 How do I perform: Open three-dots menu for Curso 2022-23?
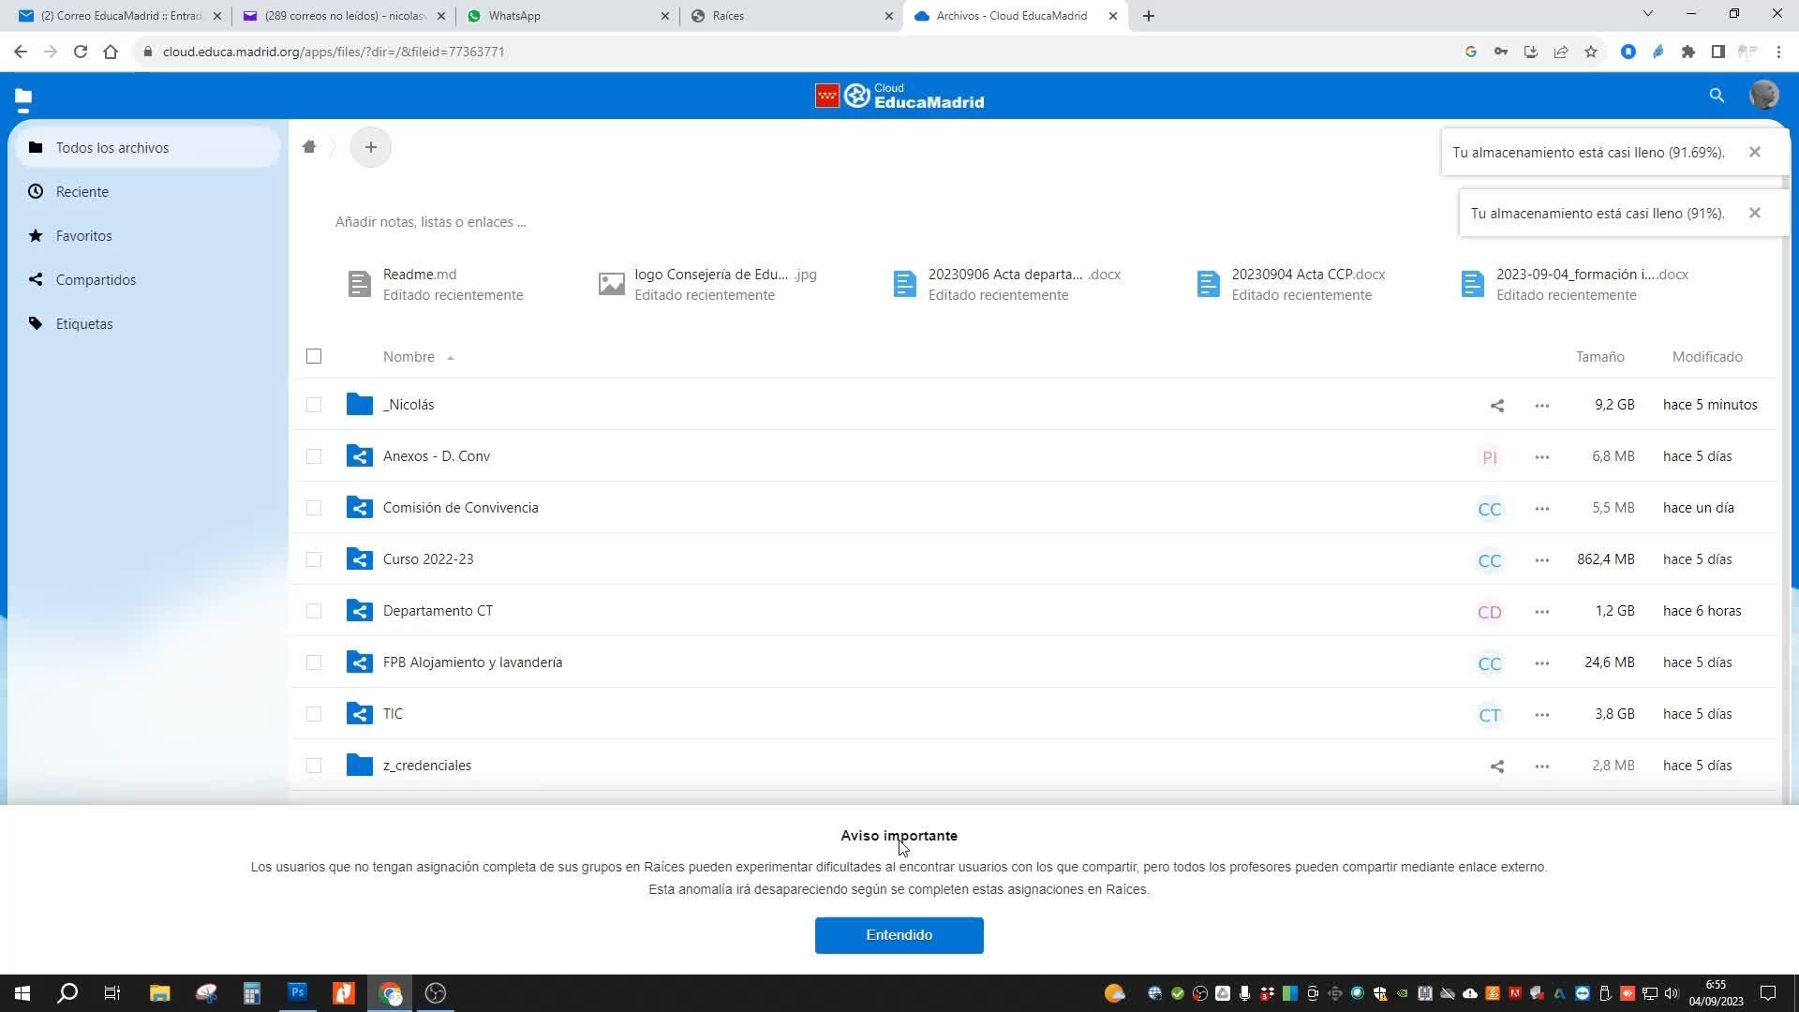[x=1541, y=560]
